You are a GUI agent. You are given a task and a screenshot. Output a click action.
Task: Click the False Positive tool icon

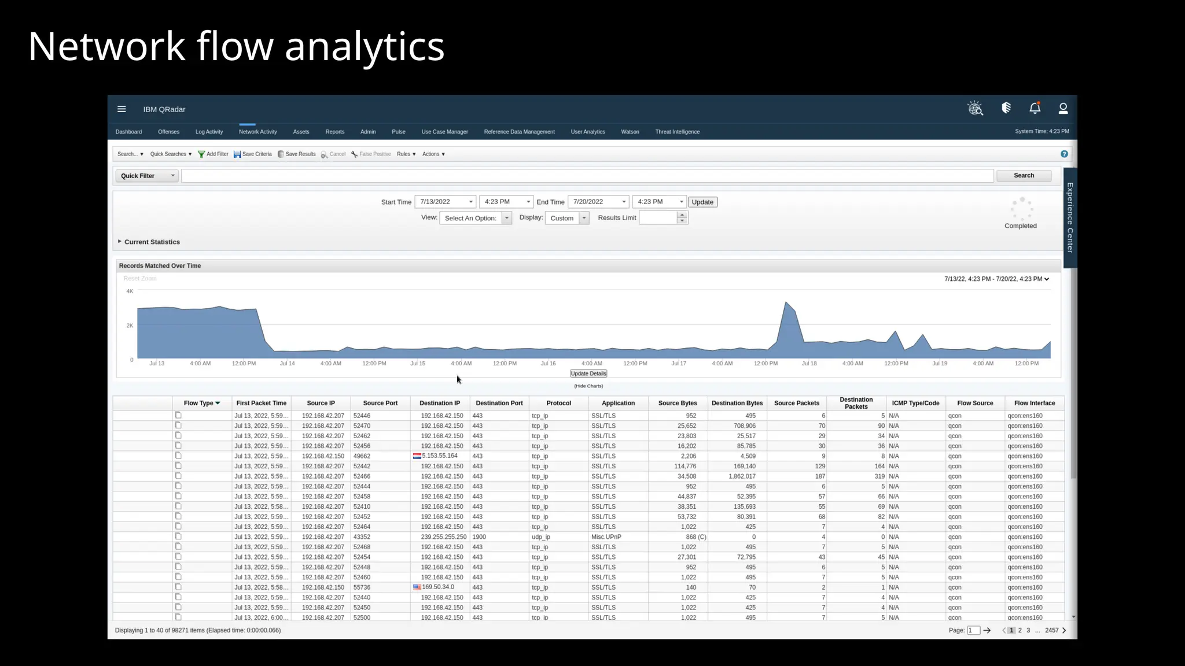point(354,154)
